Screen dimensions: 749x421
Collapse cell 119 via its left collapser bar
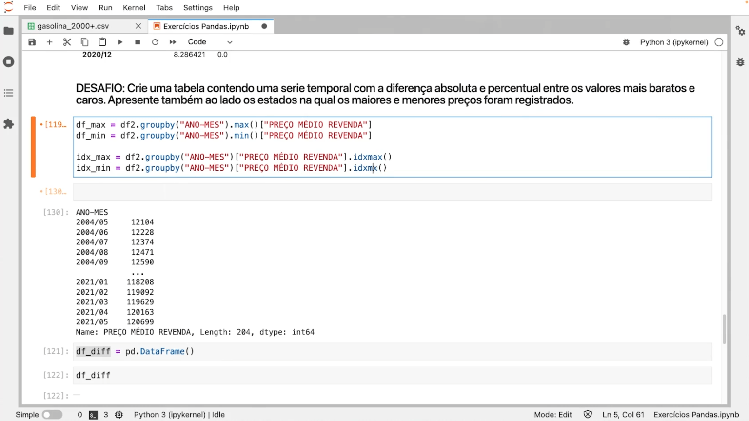(33, 146)
